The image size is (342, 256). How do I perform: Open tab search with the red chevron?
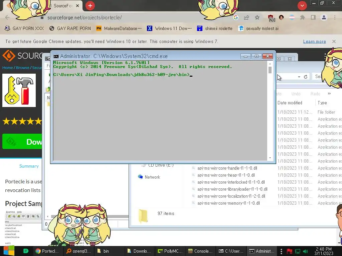click(x=302, y=6)
